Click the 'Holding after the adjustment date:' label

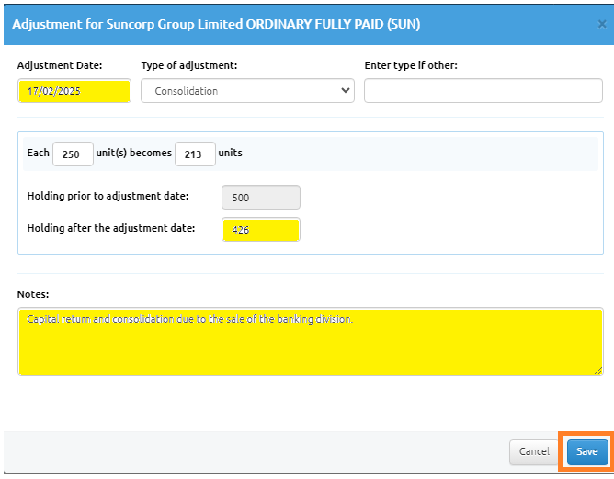(111, 228)
